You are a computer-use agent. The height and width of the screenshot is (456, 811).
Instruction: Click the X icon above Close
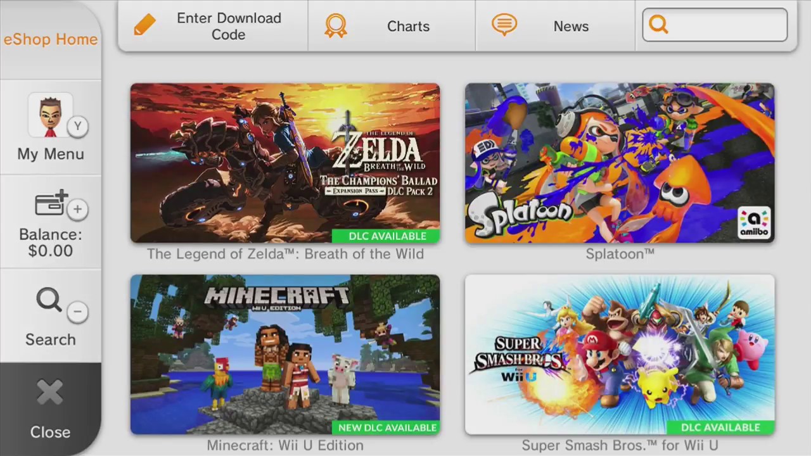(50, 393)
